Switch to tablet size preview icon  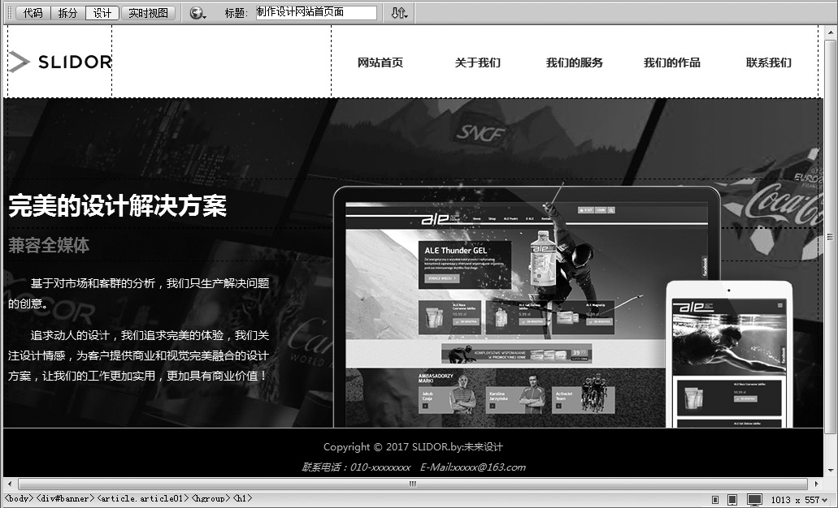coord(732,499)
